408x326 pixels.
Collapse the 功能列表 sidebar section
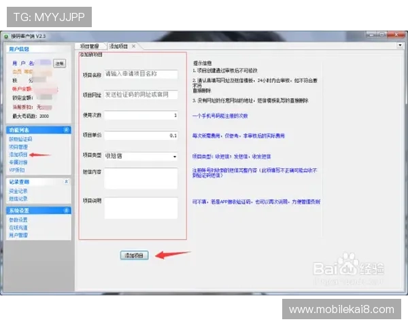coord(67,130)
